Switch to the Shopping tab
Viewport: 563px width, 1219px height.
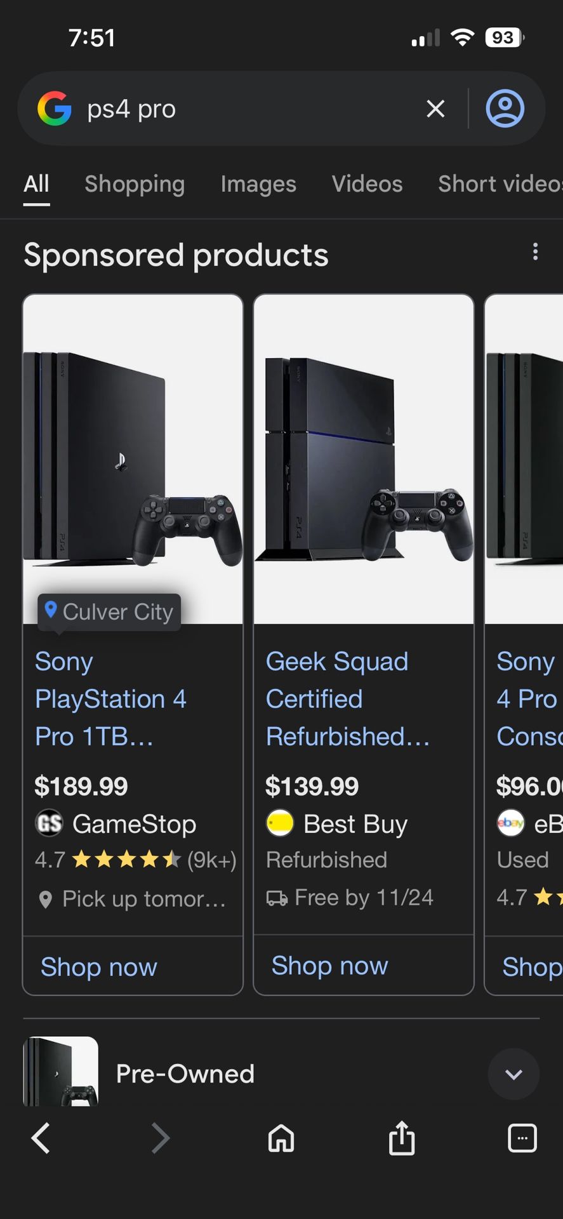[134, 183]
